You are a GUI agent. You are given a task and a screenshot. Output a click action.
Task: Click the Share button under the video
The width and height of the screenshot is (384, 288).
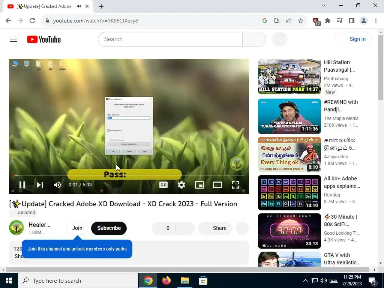[216, 228]
